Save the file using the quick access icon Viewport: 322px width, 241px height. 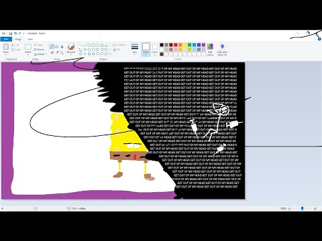(11, 33)
